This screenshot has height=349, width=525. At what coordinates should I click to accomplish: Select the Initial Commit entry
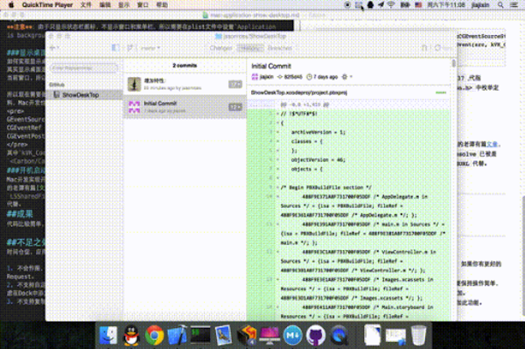185,107
